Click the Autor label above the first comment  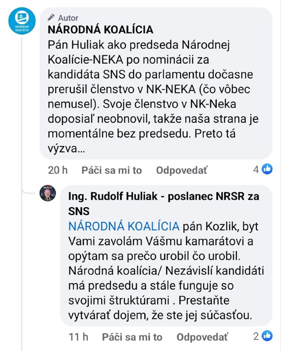68,18
